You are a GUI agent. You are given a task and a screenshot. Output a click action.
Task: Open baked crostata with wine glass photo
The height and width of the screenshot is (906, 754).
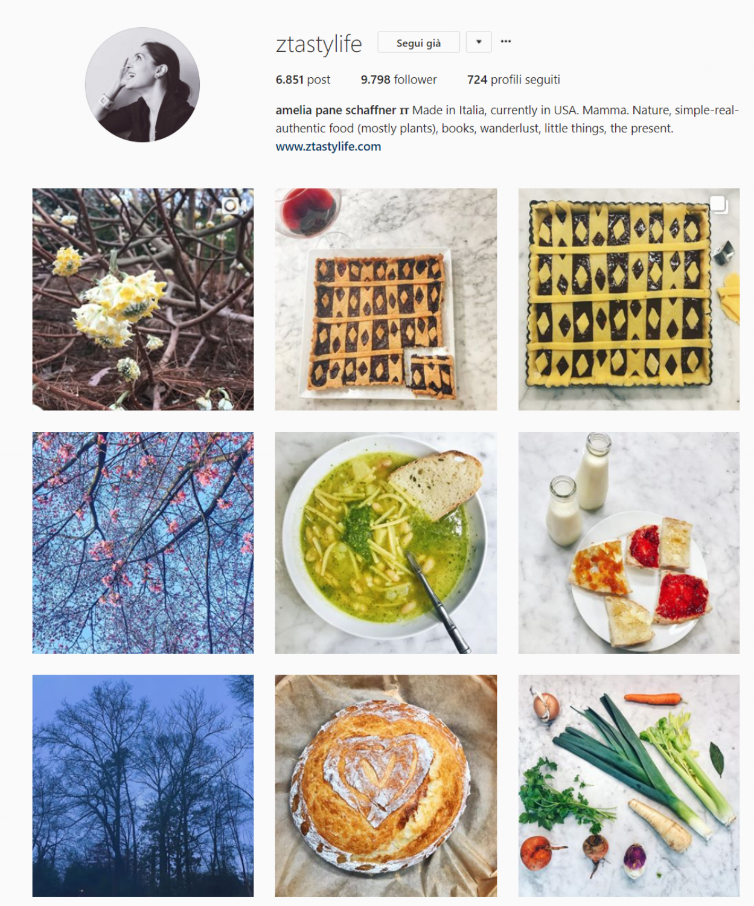coord(386,300)
